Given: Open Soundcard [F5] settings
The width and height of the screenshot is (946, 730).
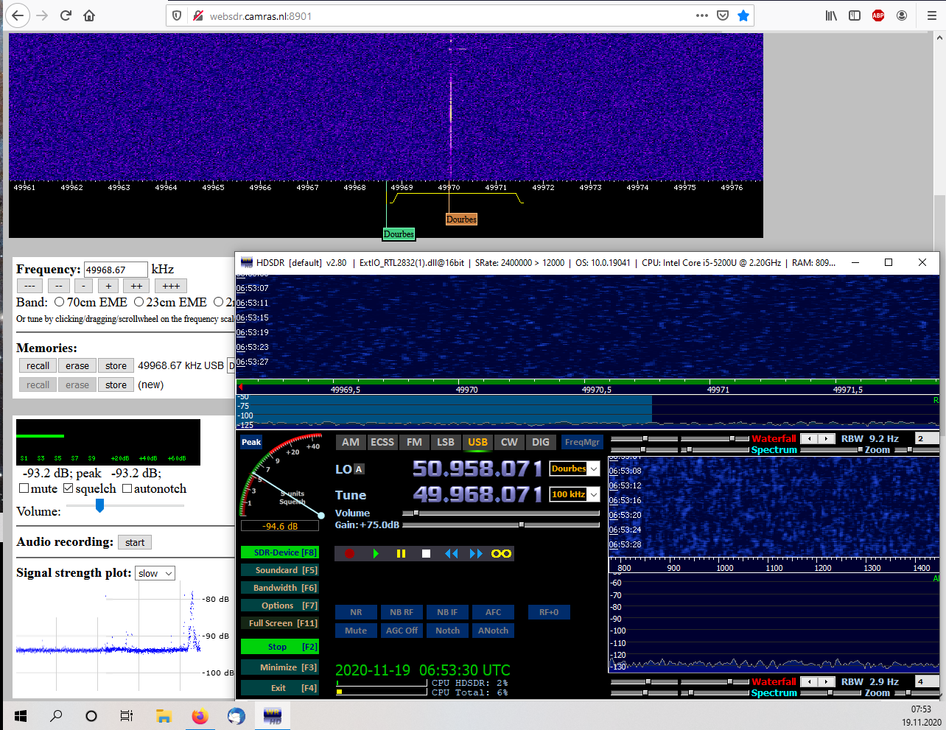Looking at the screenshot, I should point(280,570).
